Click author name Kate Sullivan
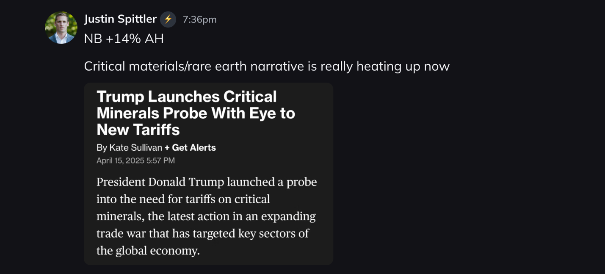605x274 pixels. coord(135,148)
